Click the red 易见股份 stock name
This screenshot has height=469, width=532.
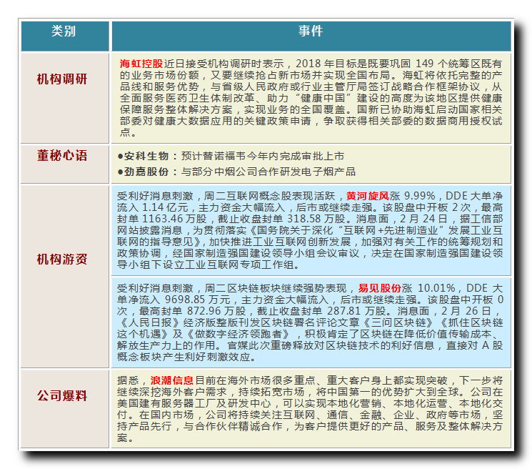380,288
